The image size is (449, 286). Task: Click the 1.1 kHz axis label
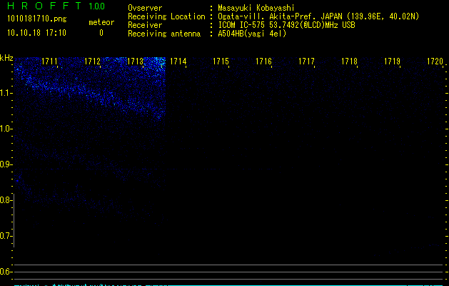6,93
